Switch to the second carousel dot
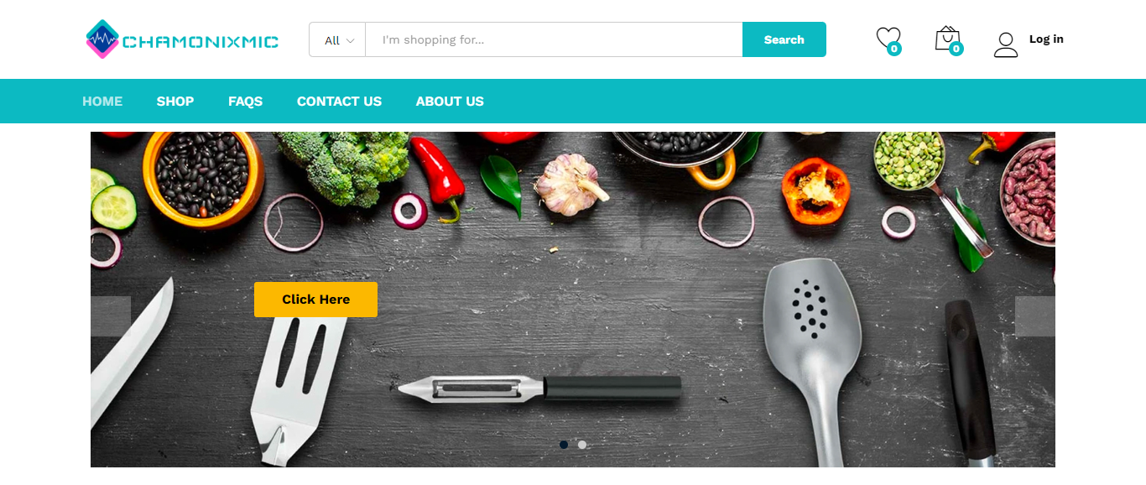 coord(582,445)
